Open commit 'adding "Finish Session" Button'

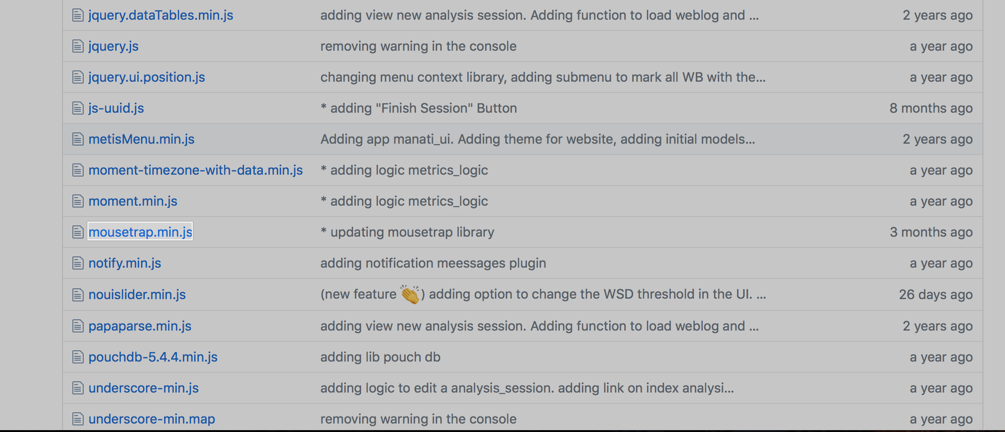(x=419, y=108)
